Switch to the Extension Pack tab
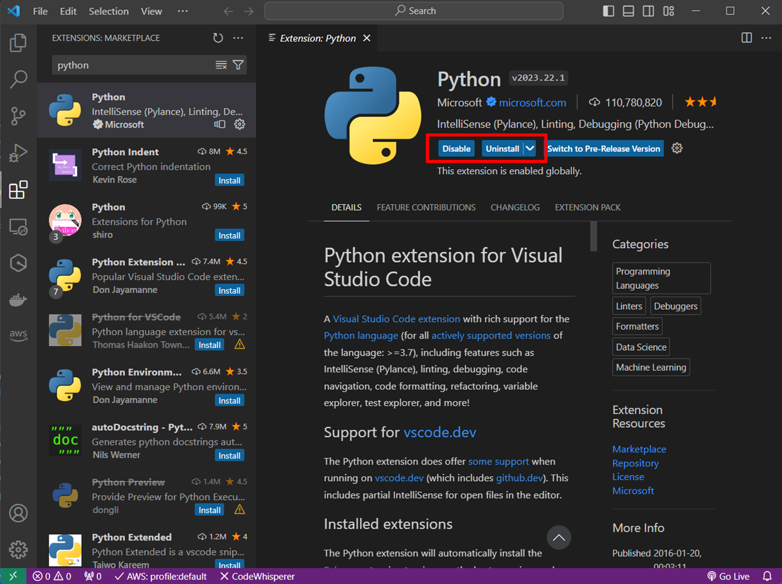 point(588,207)
